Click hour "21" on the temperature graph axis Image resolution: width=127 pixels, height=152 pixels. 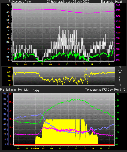point(101,148)
